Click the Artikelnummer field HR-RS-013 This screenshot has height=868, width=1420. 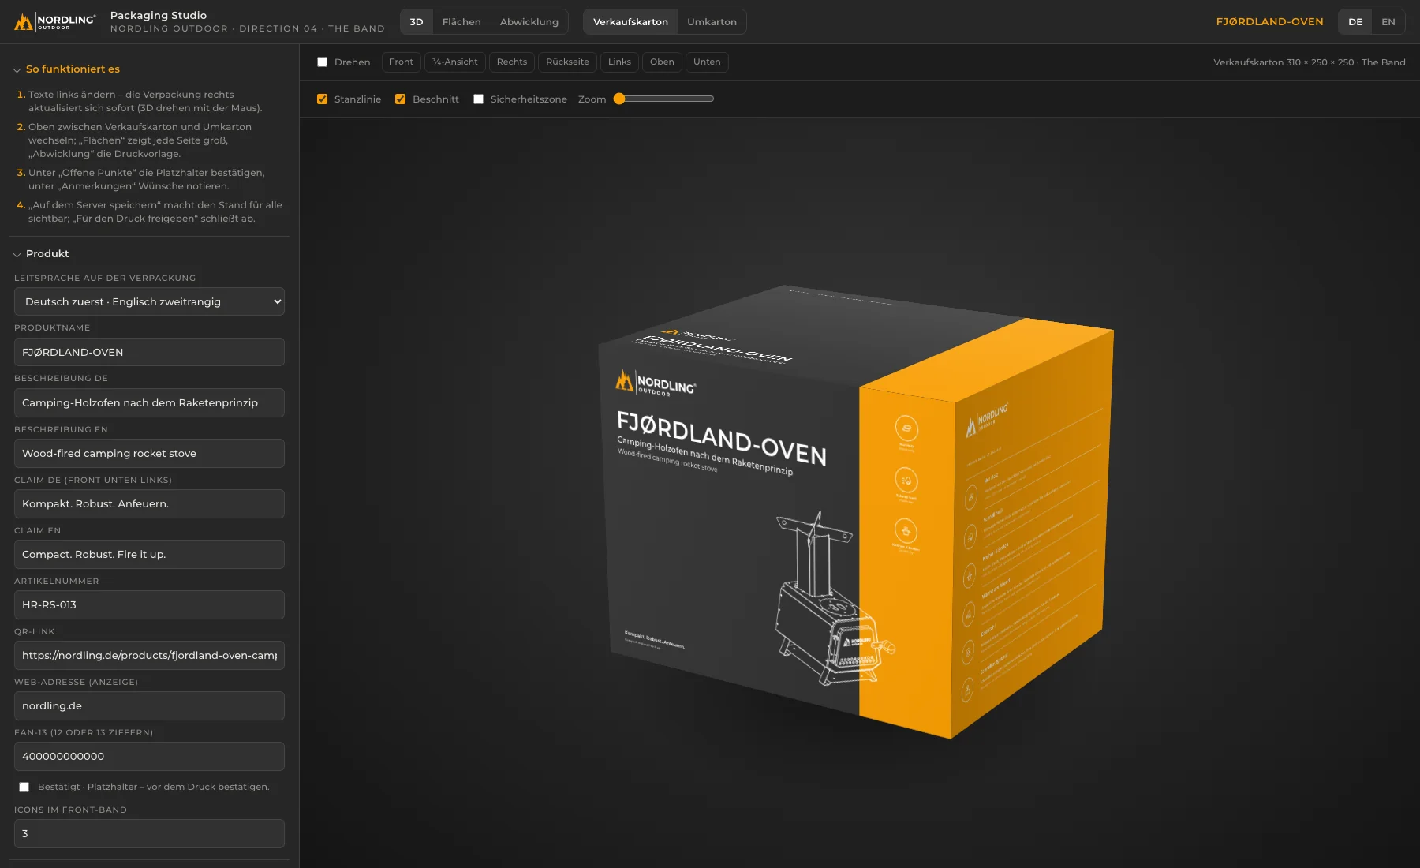pos(149,605)
